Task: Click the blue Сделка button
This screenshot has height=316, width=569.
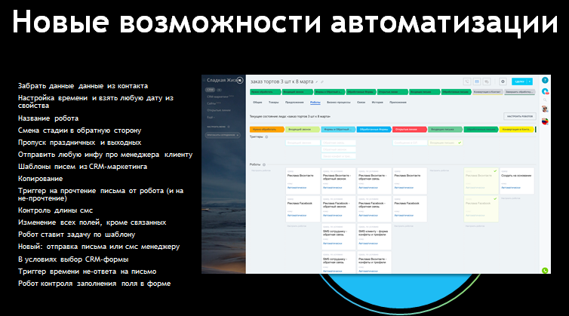Action: 519,81
